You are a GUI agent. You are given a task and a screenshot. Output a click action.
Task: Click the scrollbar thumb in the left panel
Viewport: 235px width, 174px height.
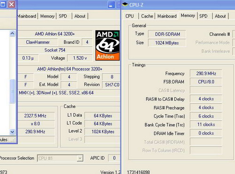click(x=12, y=91)
